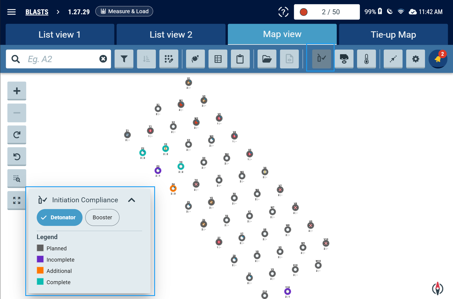Viewport: 453px width, 299px height.
Task: Open notifications bell with 2 alerts
Action: click(438, 59)
